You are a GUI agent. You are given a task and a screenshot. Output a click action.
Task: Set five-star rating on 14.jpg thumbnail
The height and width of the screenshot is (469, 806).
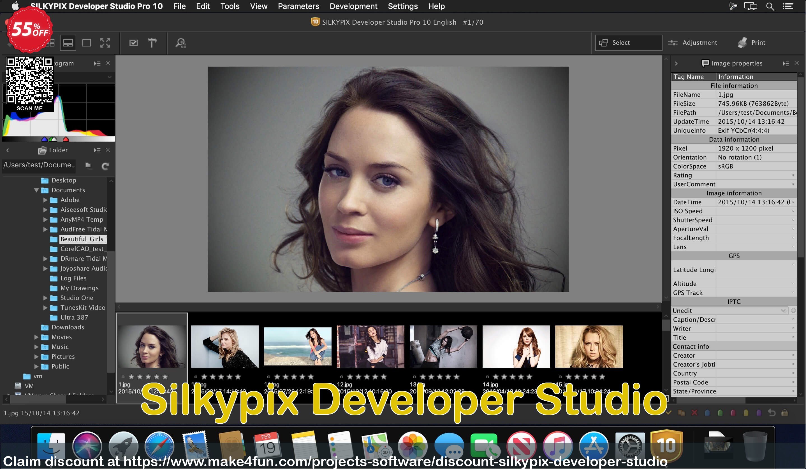click(x=529, y=377)
